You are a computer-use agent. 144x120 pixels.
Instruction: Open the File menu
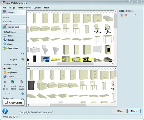pyautogui.click(x=4, y=8)
